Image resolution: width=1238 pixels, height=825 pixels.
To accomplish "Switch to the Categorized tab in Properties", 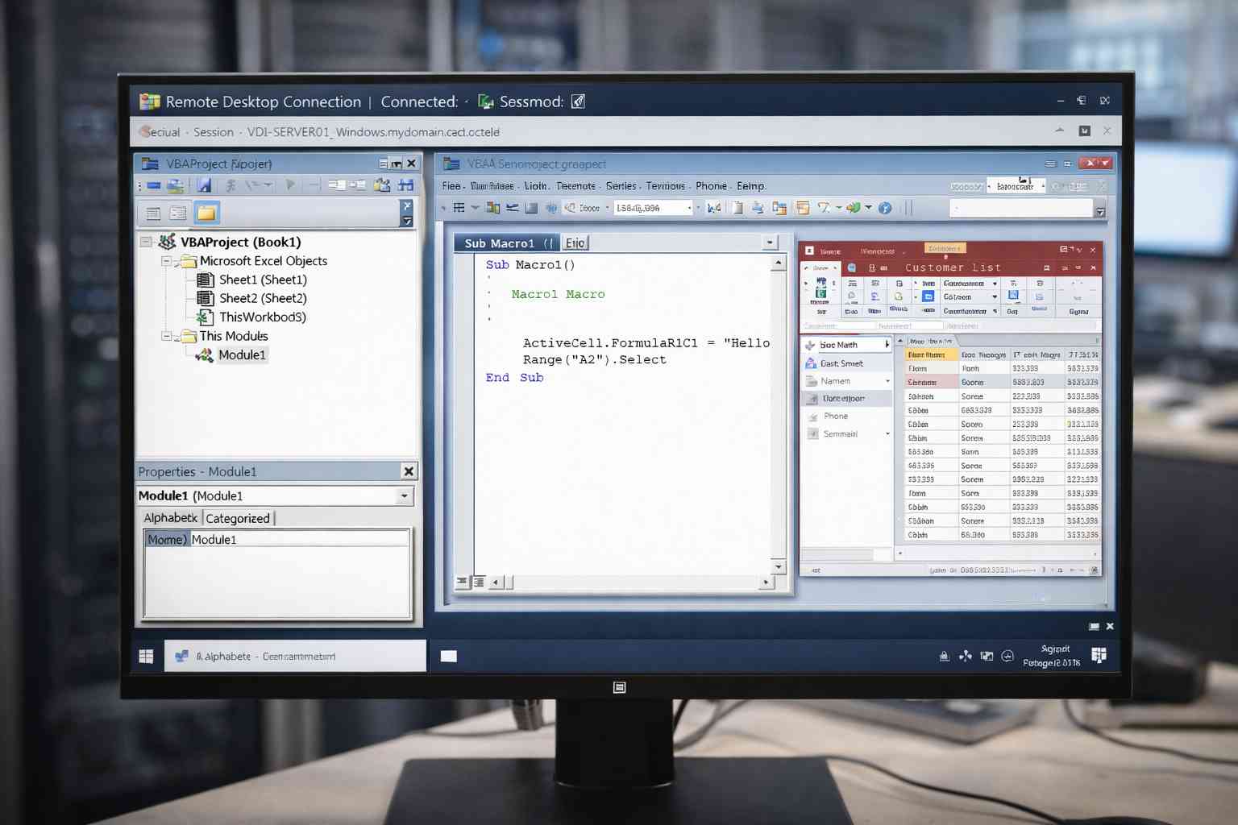I will pos(238,518).
